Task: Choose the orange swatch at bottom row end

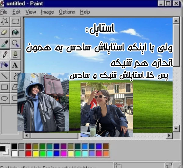Action: pyautogui.click(x=106, y=154)
